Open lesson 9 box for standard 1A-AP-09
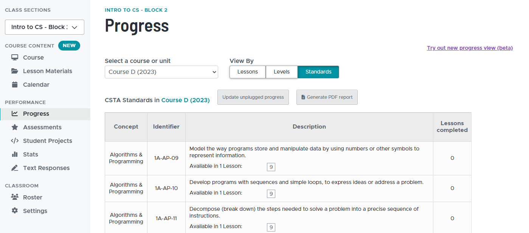This screenshot has height=233, width=529. pyautogui.click(x=271, y=167)
